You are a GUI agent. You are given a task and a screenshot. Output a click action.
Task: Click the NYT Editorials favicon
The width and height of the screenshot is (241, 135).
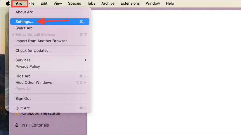(x=17, y=125)
